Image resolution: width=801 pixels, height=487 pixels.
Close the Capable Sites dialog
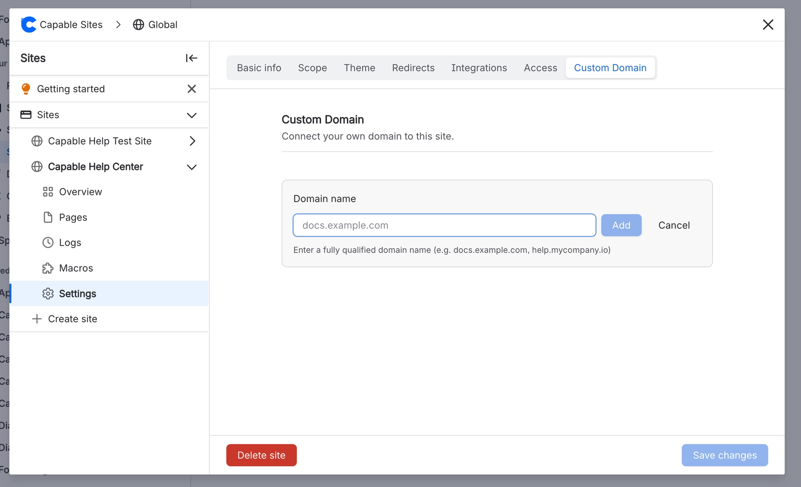pos(768,25)
